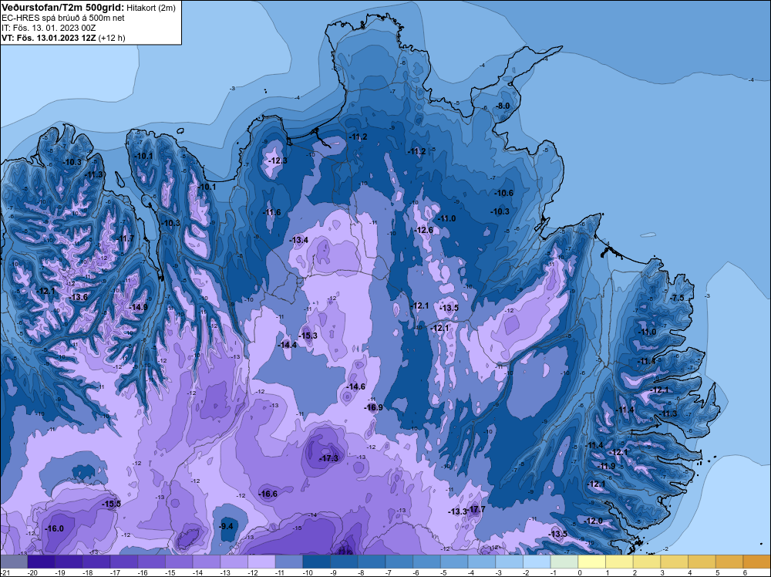Select the -12.6 temperature reading
Screen dimensions: 771x577
point(424,230)
